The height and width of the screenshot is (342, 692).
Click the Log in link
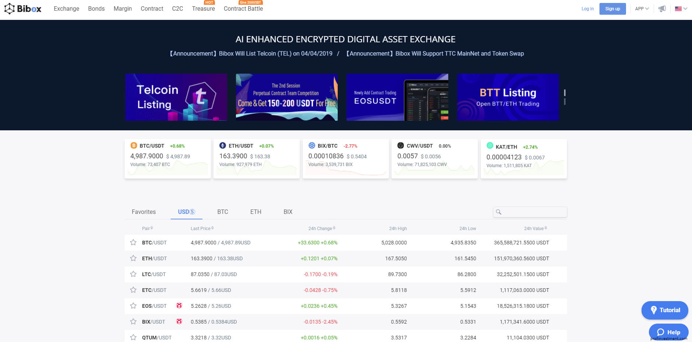588,8
